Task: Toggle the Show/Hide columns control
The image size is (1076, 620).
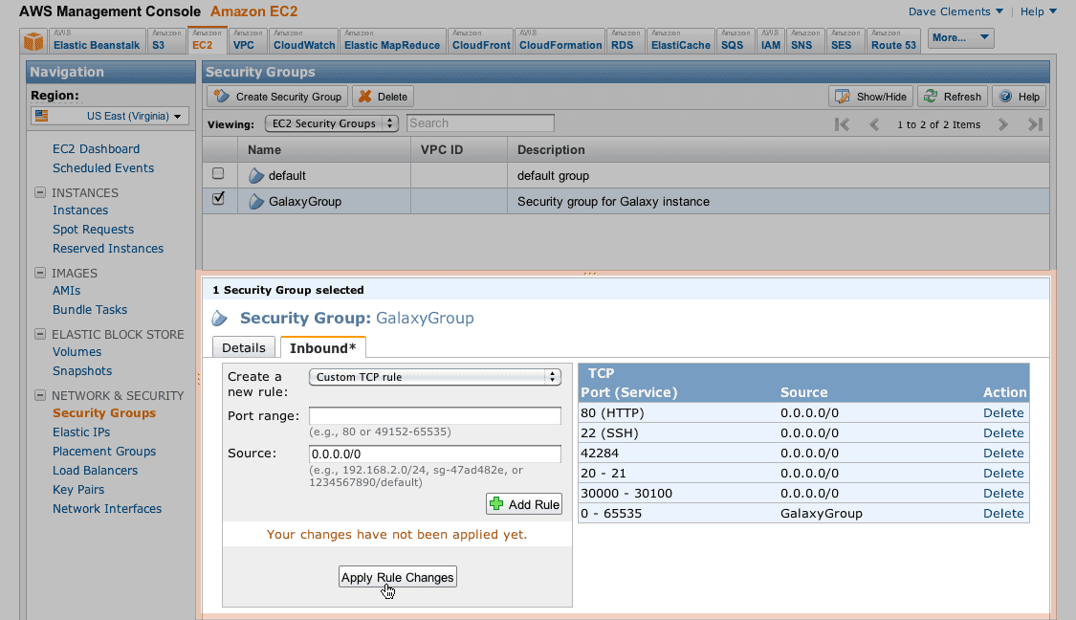Action: click(869, 96)
